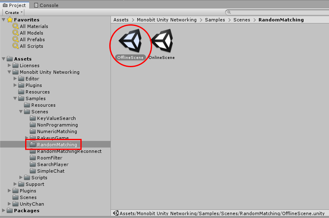Collapse the Favorites section
Image resolution: width=329 pixels, height=218 pixels.
click(x=4, y=20)
